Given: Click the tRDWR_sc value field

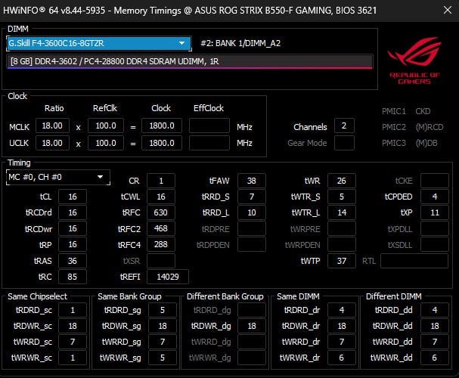Looking at the screenshot, I should click(73, 326).
